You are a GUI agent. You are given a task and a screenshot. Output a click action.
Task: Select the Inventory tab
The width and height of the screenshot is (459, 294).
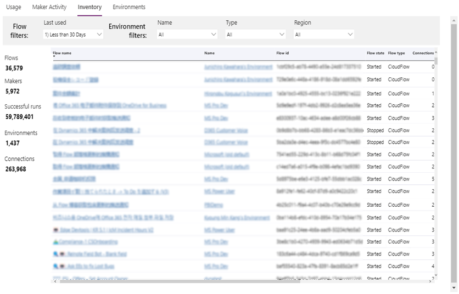pyautogui.click(x=89, y=7)
